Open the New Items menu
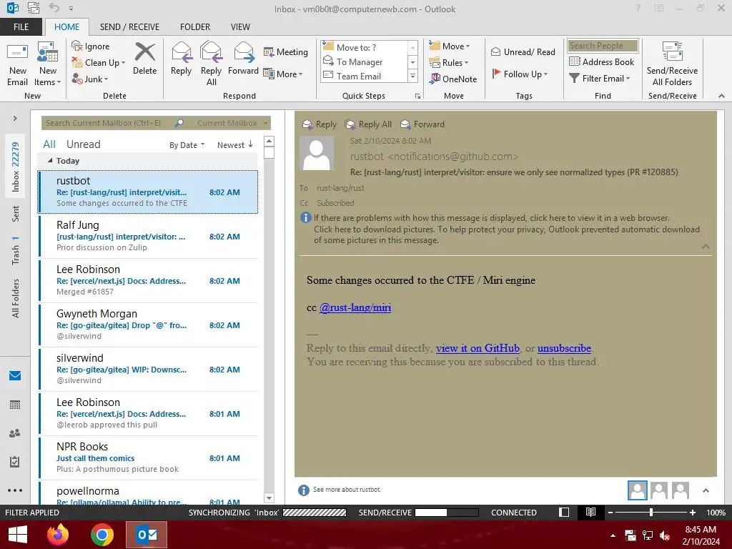The image size is (732, 549). click(x=48, y=64)
